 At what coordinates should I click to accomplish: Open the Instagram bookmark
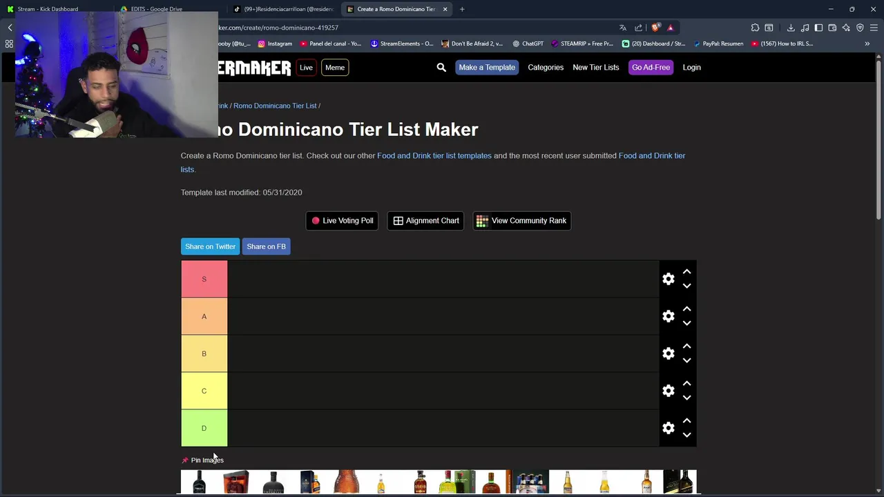pyautogui.click(x=274, y=43)
